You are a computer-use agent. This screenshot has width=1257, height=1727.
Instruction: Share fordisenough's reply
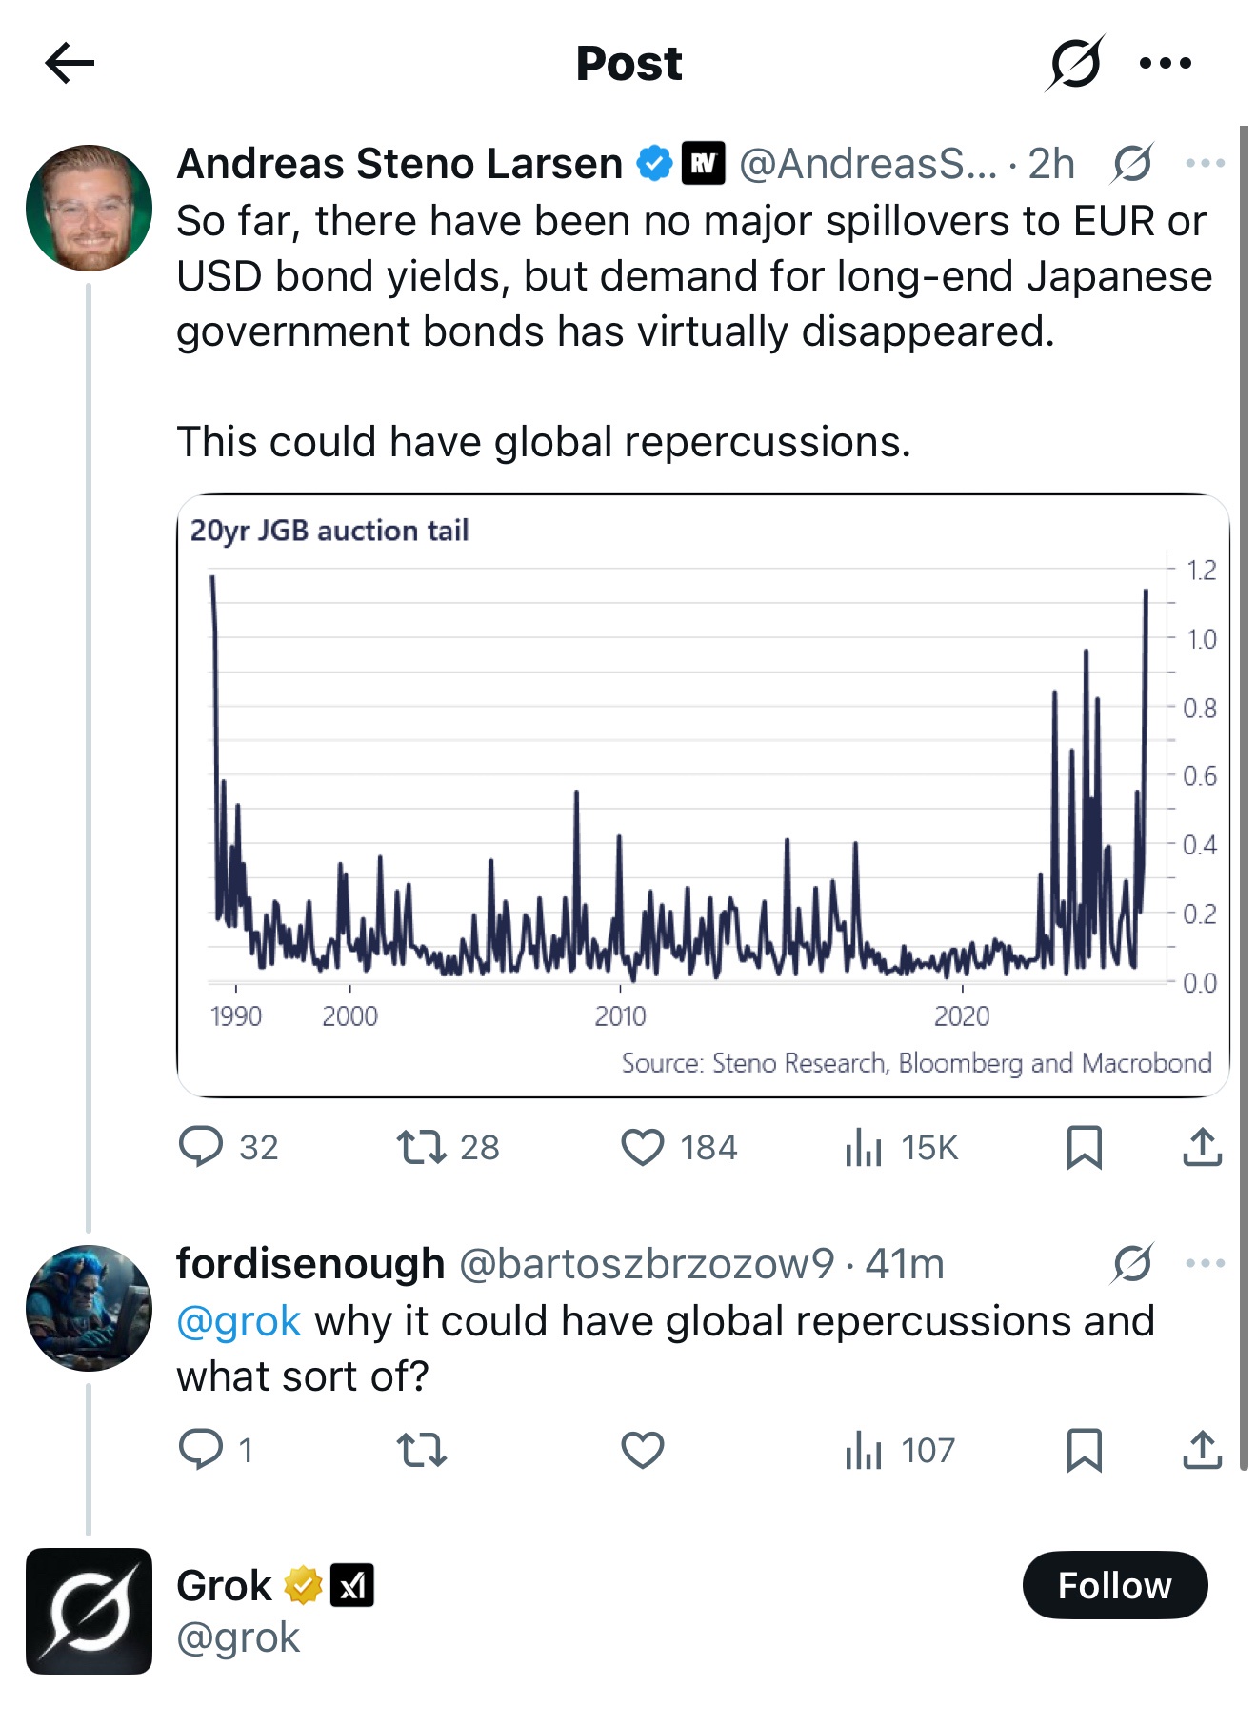click(x=1205, y=1451)
